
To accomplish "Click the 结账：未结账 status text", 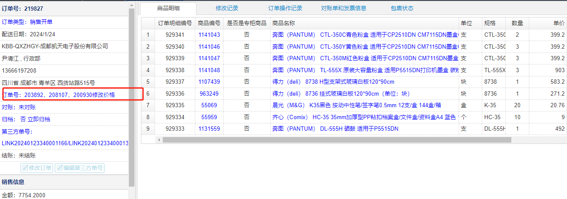I will click(x=19, y=155).
